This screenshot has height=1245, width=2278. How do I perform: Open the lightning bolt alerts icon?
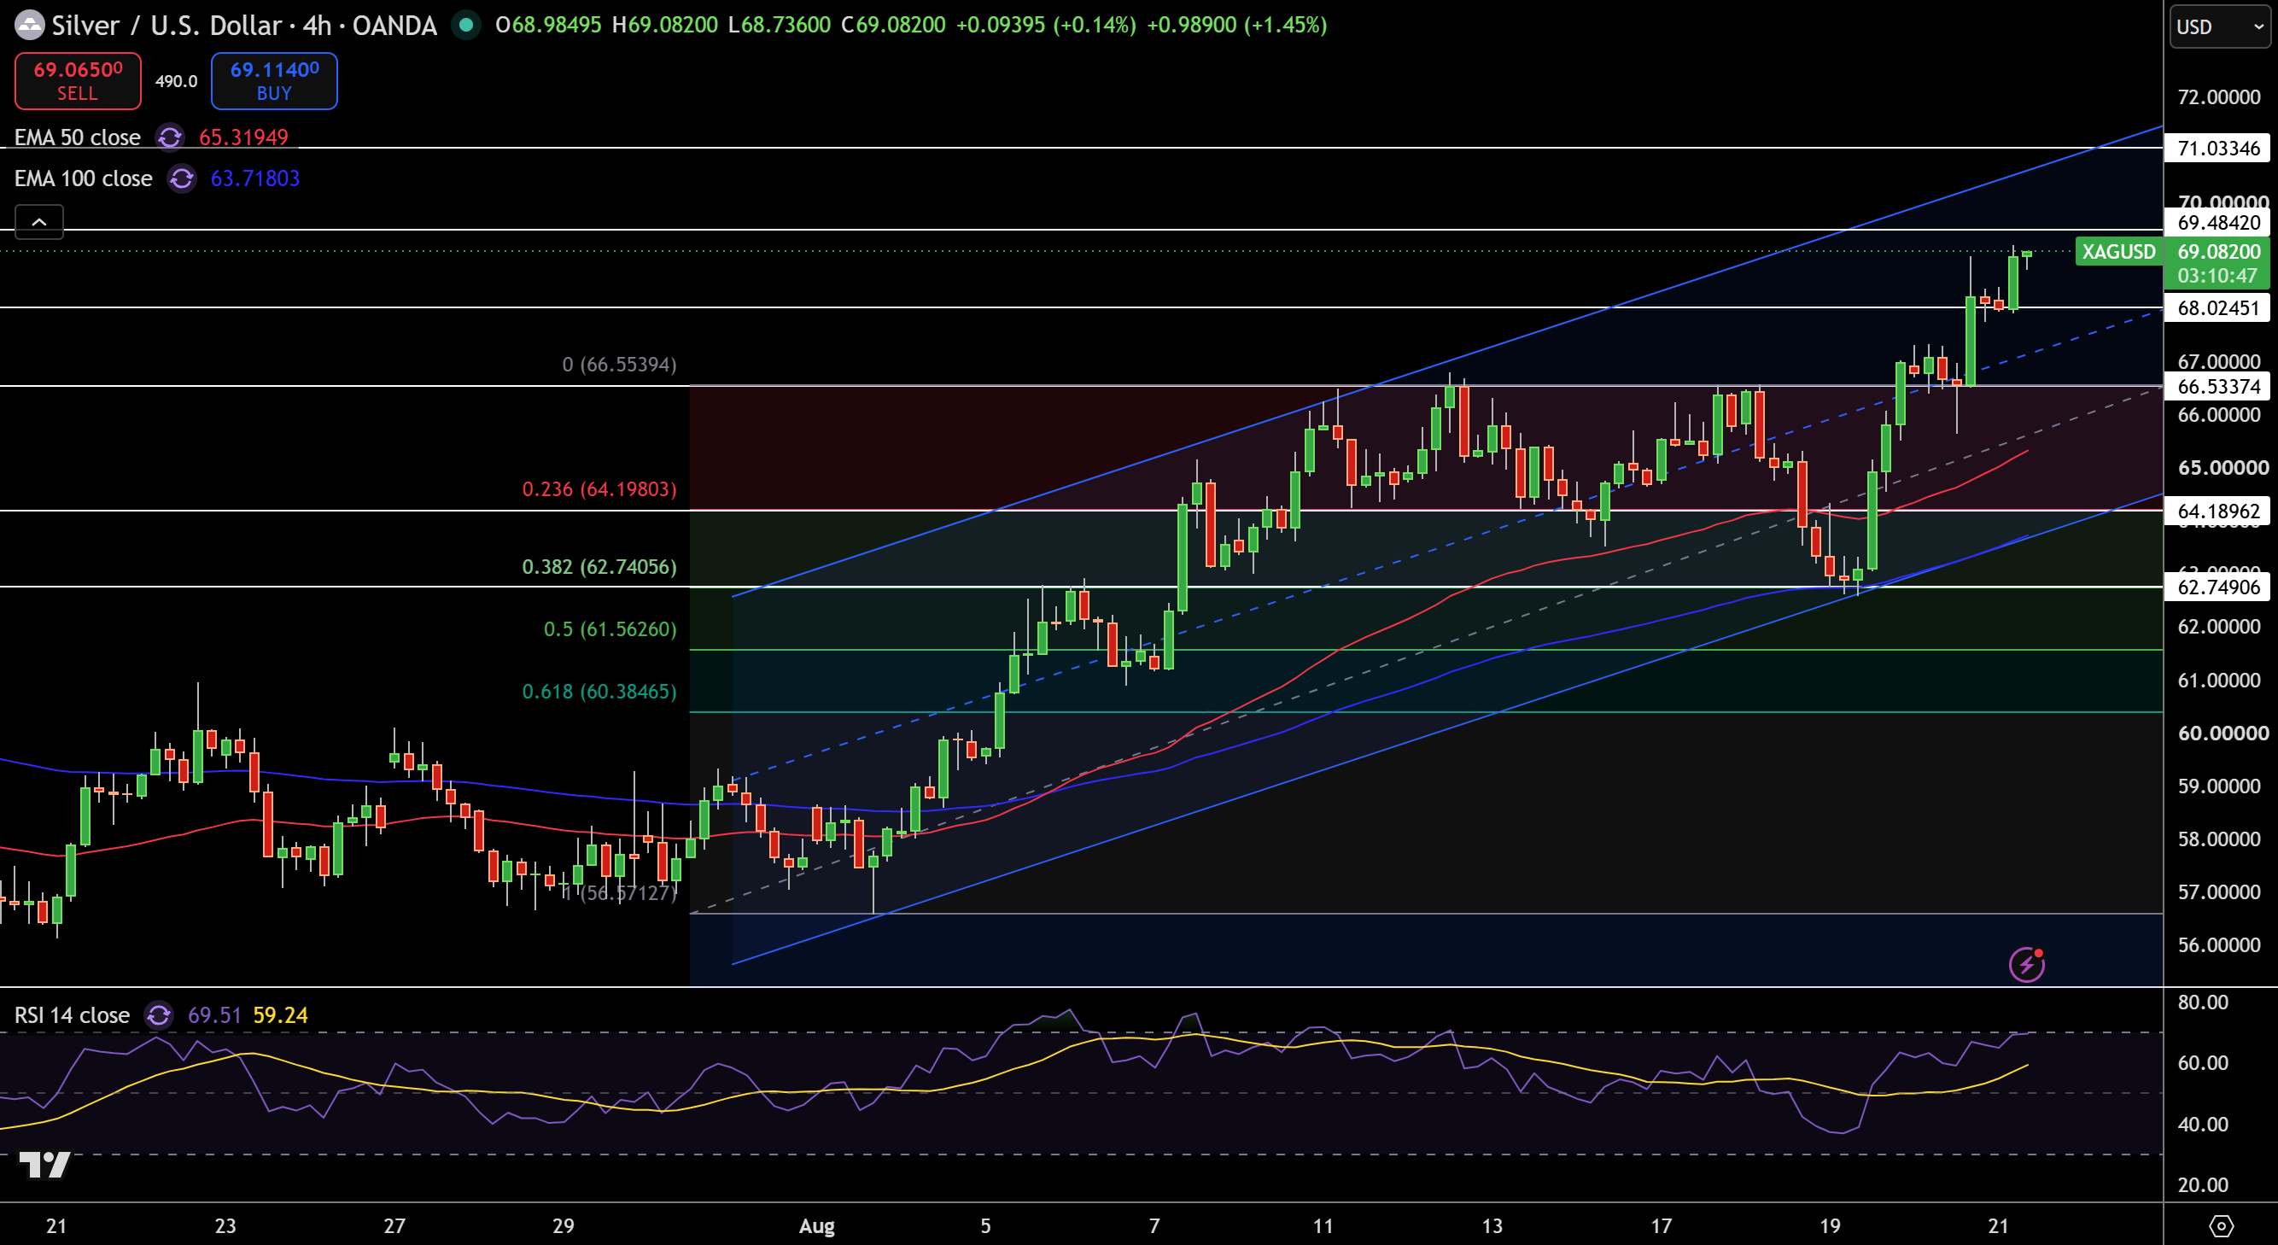2026,965
